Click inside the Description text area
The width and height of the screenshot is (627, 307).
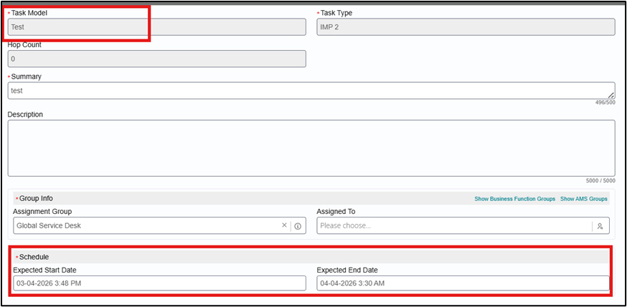(x=311, y=148)
